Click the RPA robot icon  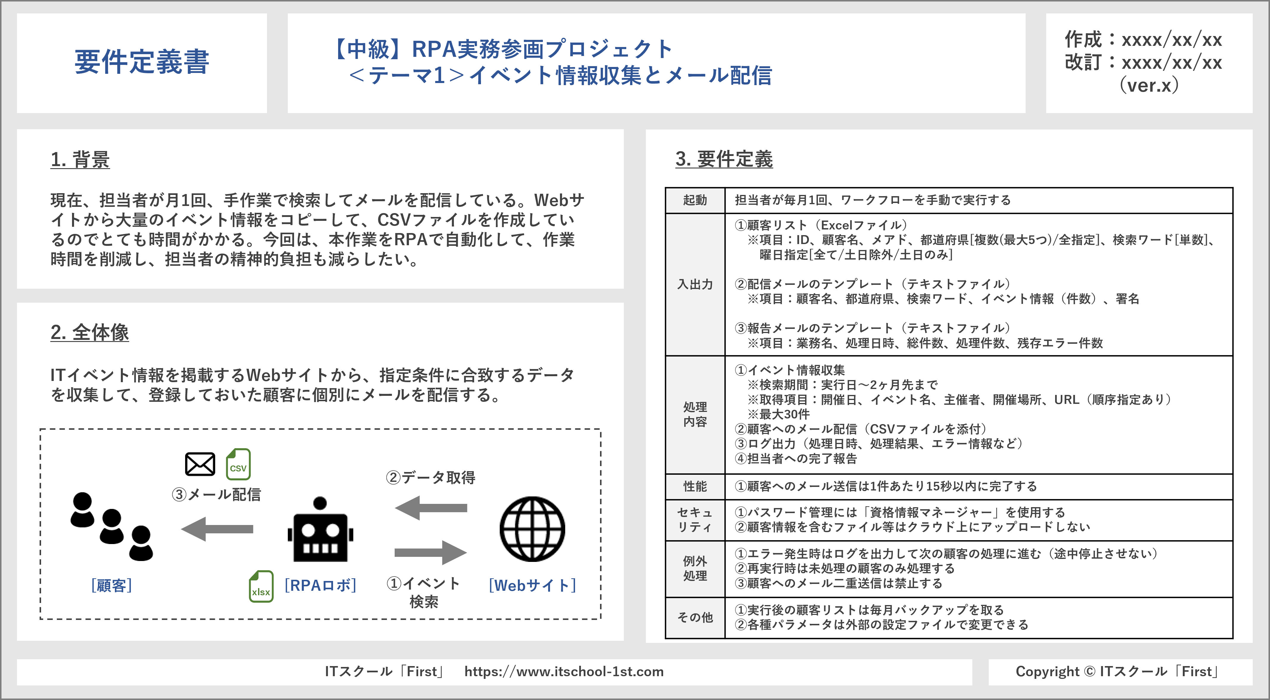point(321,529)
